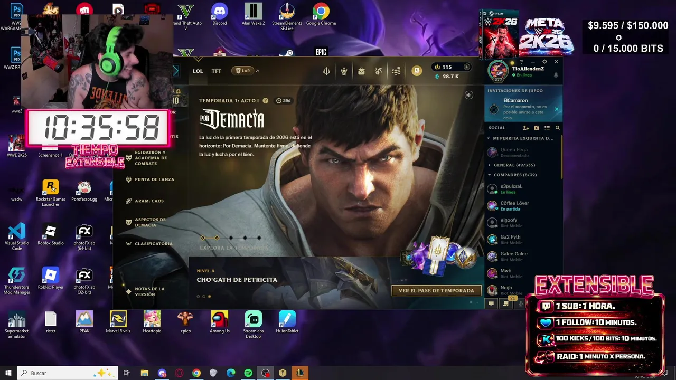Add RP with the plus next to 115
Screen dimensions: 676x380
point(466,67)
